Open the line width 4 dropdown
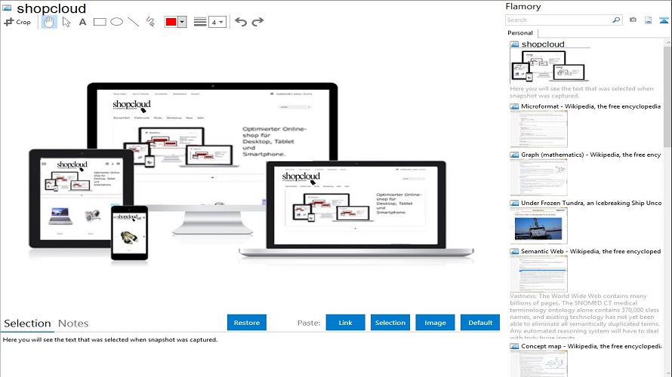Image resolution: width=672 pixels, height=377 pixels. pos(217,22)
